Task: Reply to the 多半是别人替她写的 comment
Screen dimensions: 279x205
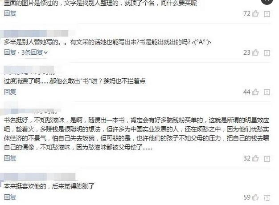Action: point(10,52)
